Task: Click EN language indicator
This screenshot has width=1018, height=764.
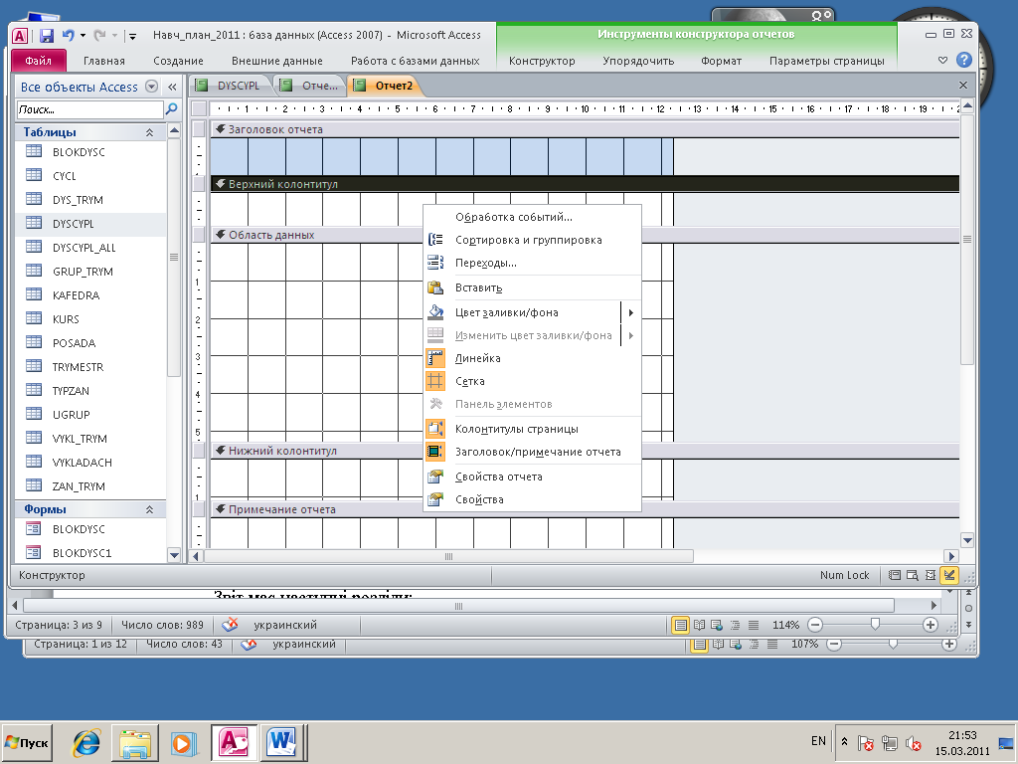Action: tap(818, 740)
